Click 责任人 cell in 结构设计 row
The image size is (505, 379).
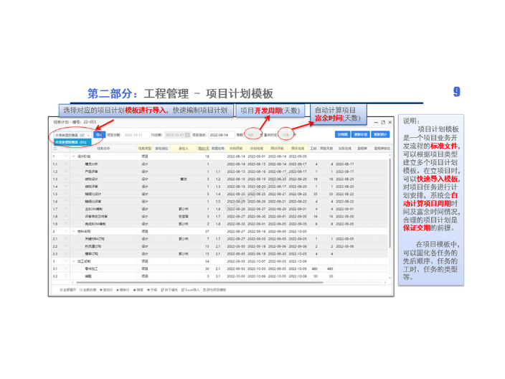pyautogui.click(x=183, y=179)
